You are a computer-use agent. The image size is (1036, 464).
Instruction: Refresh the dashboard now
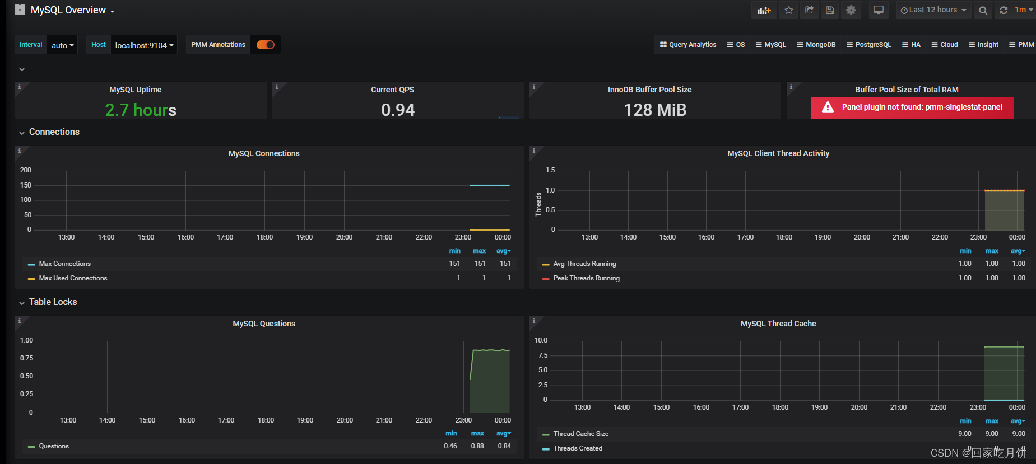(x=1003, y=10)
